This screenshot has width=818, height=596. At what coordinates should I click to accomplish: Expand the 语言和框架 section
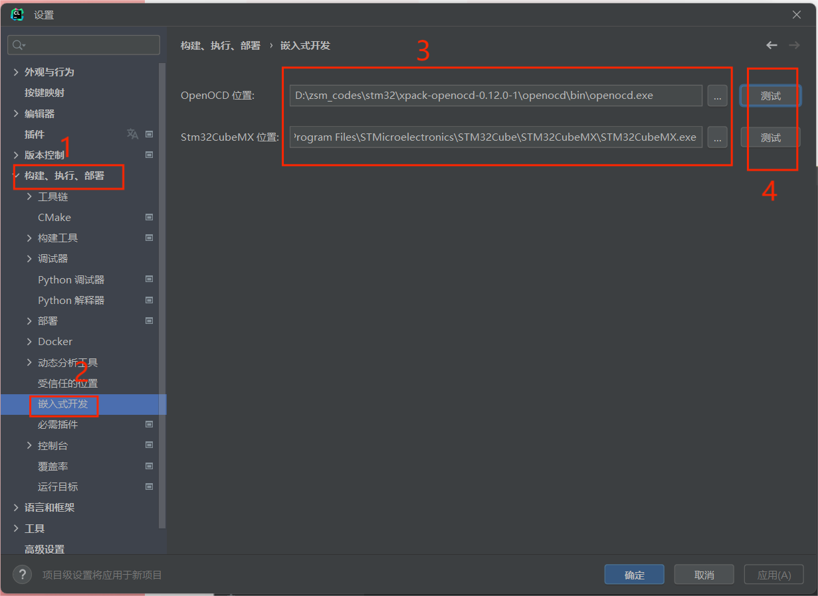16,507
